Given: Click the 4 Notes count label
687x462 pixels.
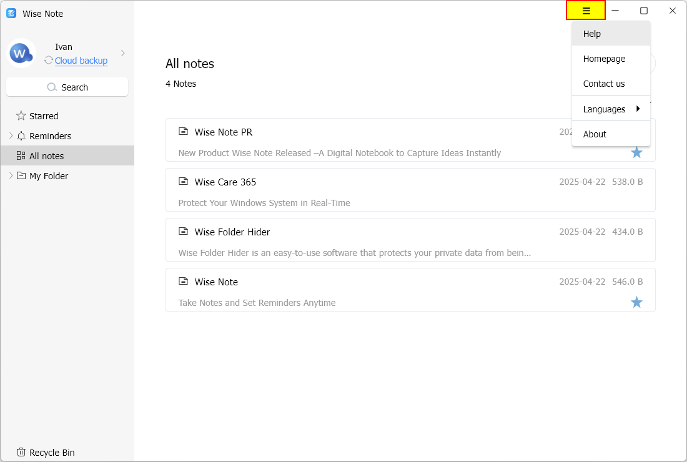Looking at the screenshot, I should (x=180, y=84).
